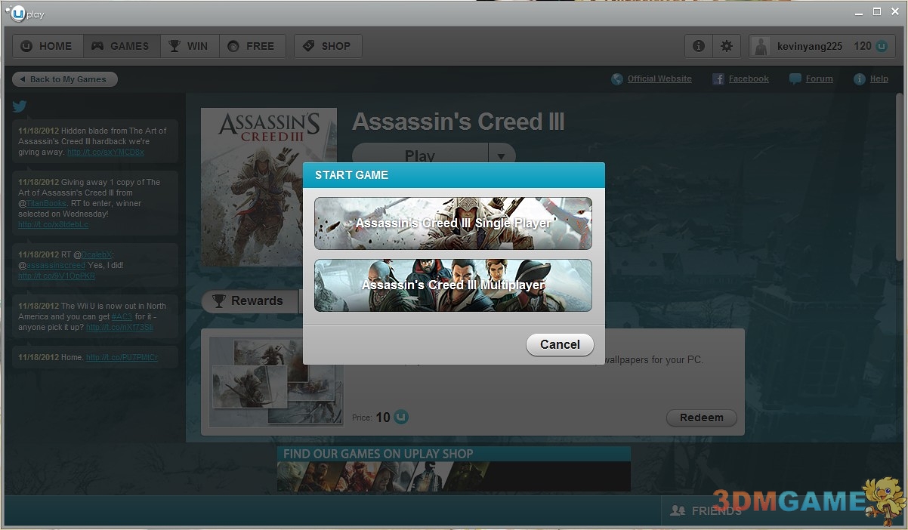The width and height of the screenshot is (908, 530).
Task: Cancel the Start Game dialog
Action: pos(560,344)
